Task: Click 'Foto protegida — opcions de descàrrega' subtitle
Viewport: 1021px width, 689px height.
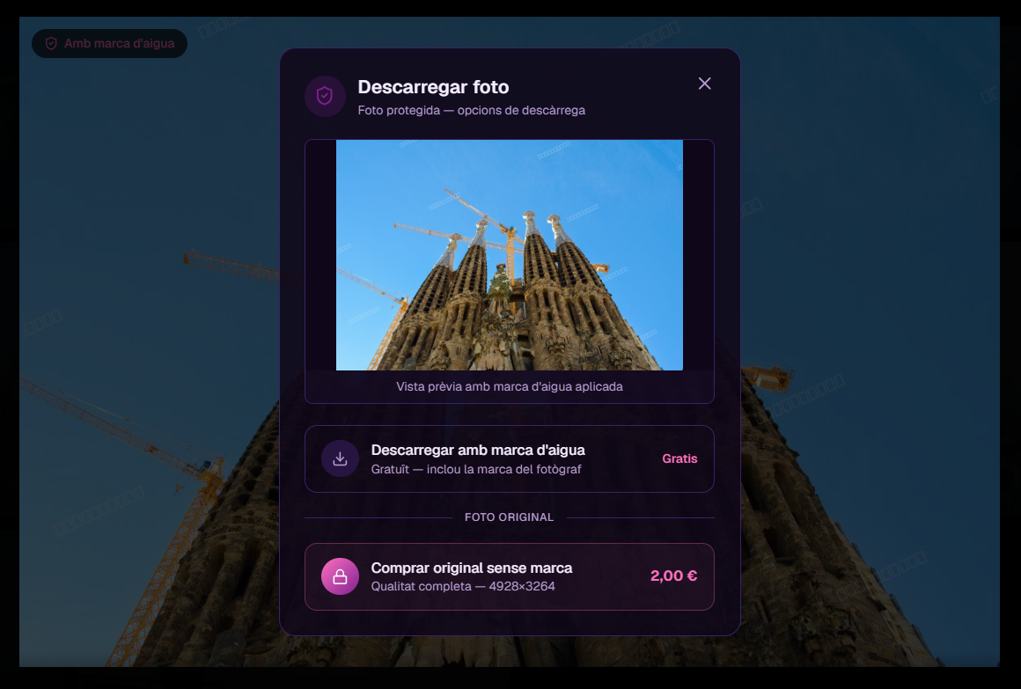Action: click(472, 110)
